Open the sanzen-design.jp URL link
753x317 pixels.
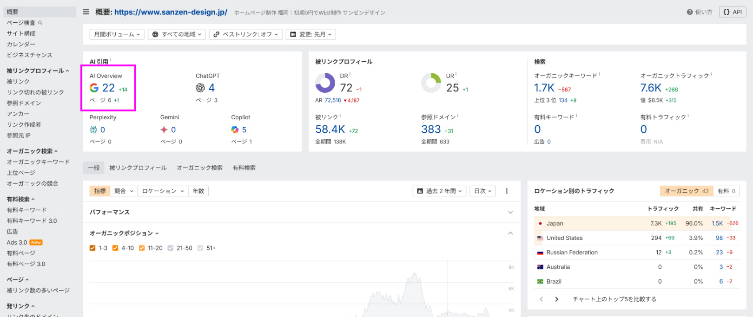pos(171,12)
